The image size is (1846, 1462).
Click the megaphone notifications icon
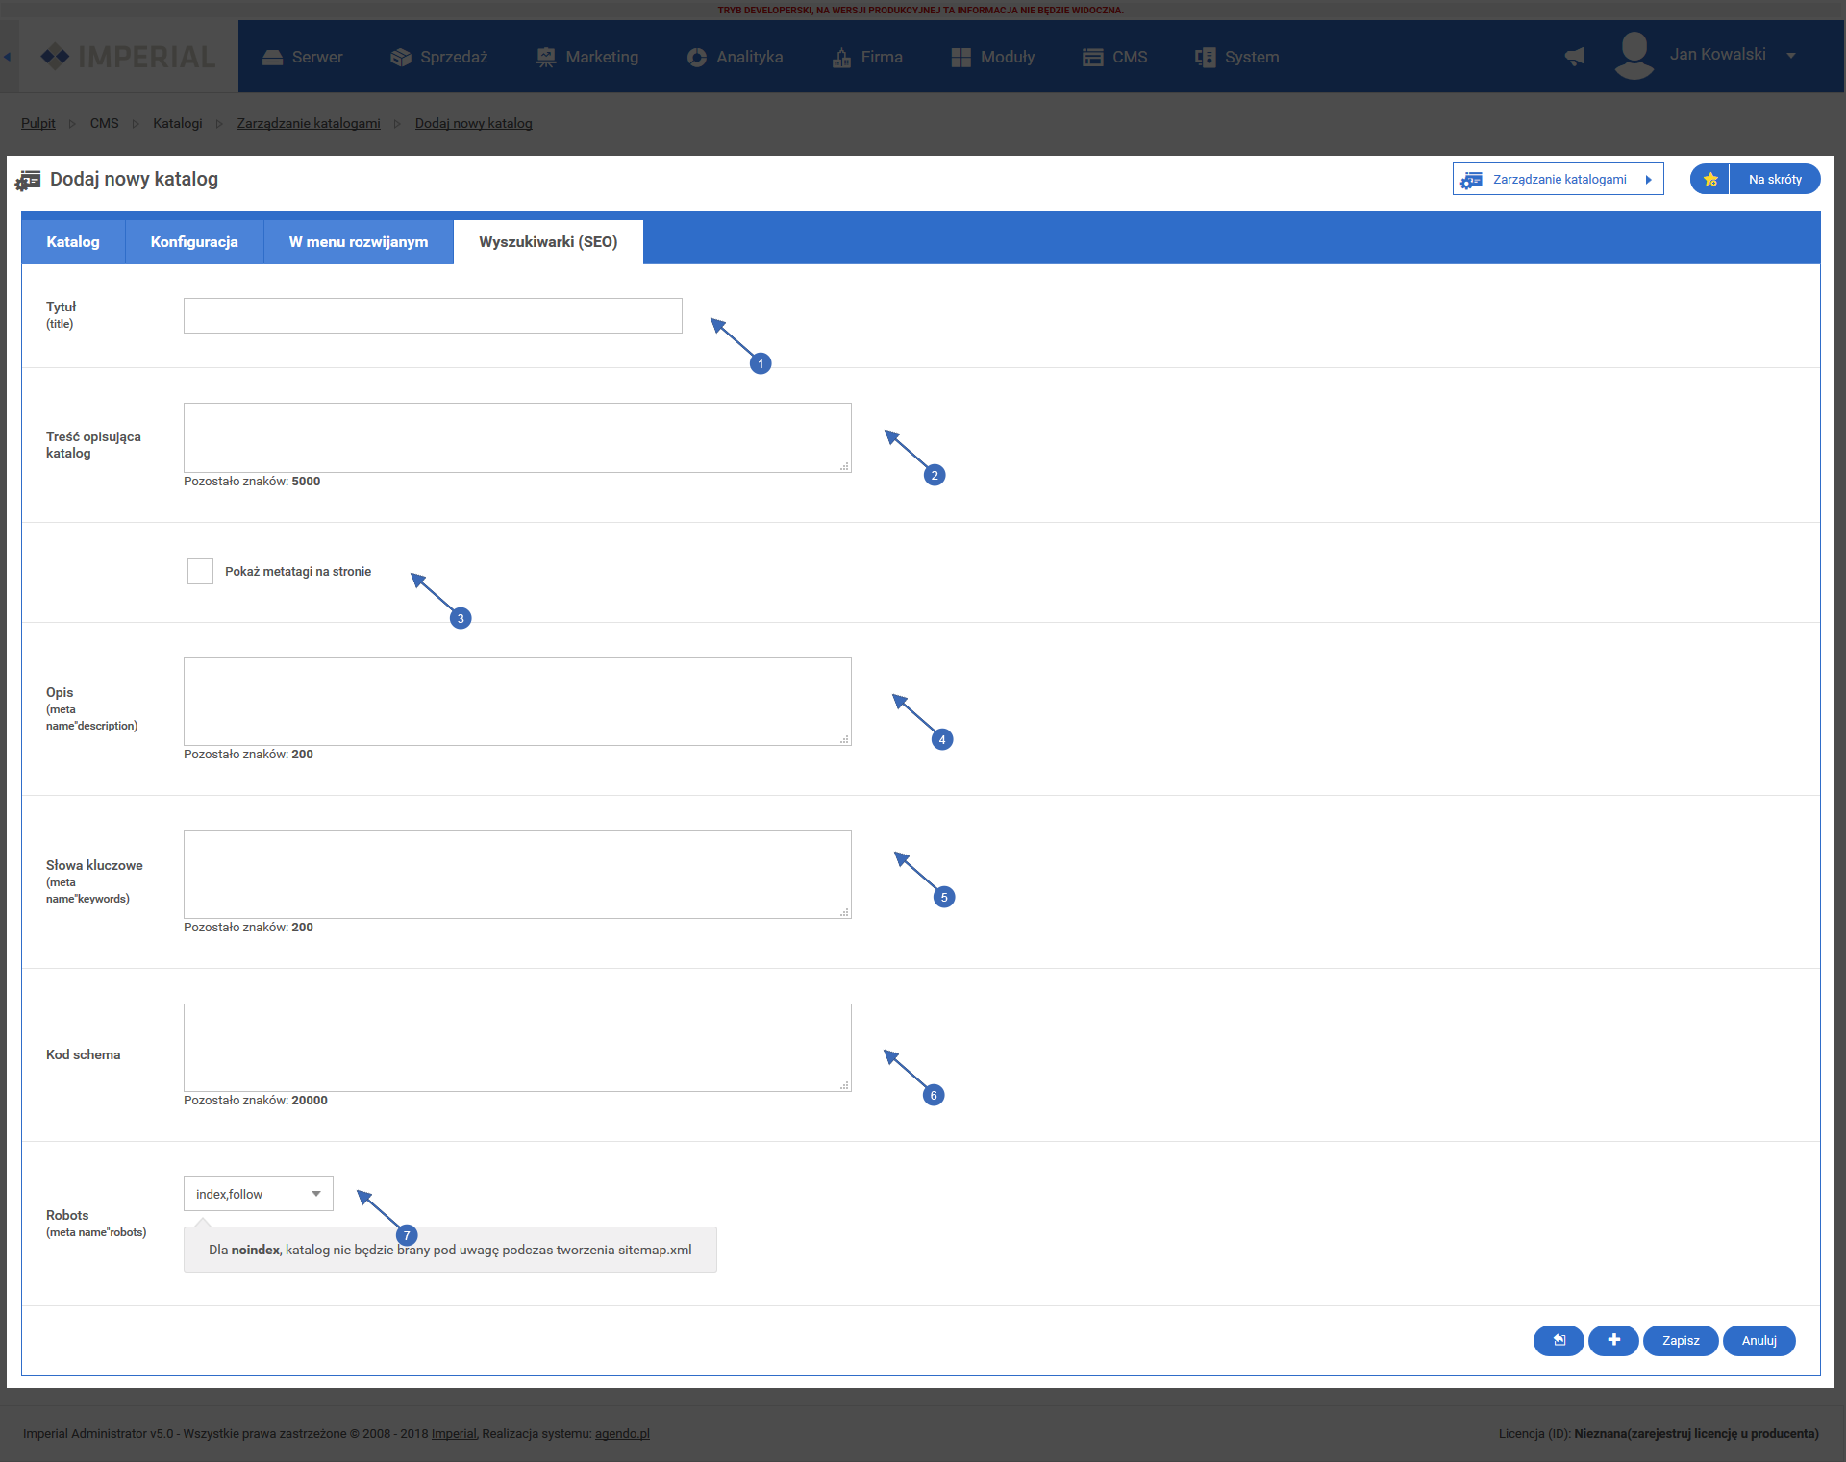[1575, 57]
